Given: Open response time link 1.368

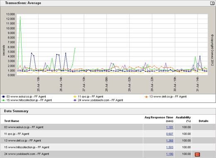Looking at the screenshot, I should click(x=169, y=141).
